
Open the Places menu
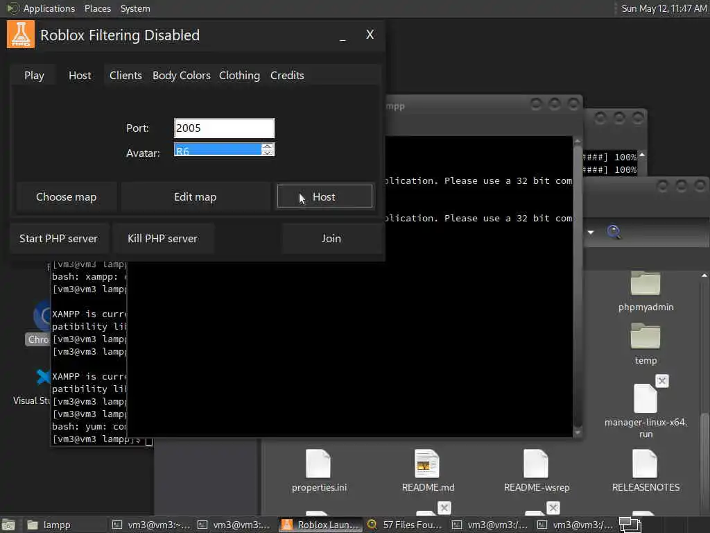[97, 8]
